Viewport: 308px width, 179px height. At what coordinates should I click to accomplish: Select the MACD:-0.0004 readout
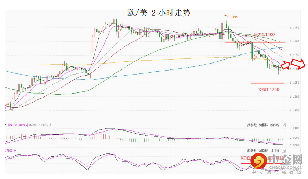[39, 125]
